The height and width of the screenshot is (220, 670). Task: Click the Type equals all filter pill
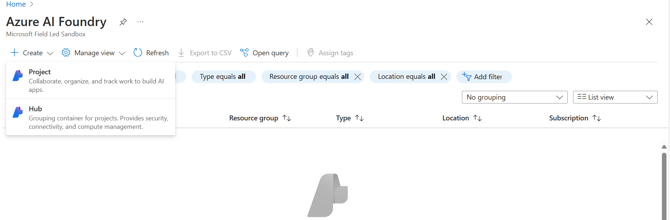223,77
